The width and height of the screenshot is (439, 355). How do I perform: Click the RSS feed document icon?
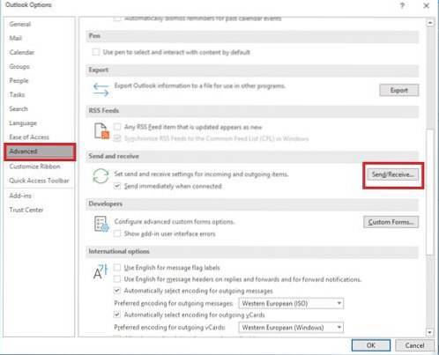[101, 131]
